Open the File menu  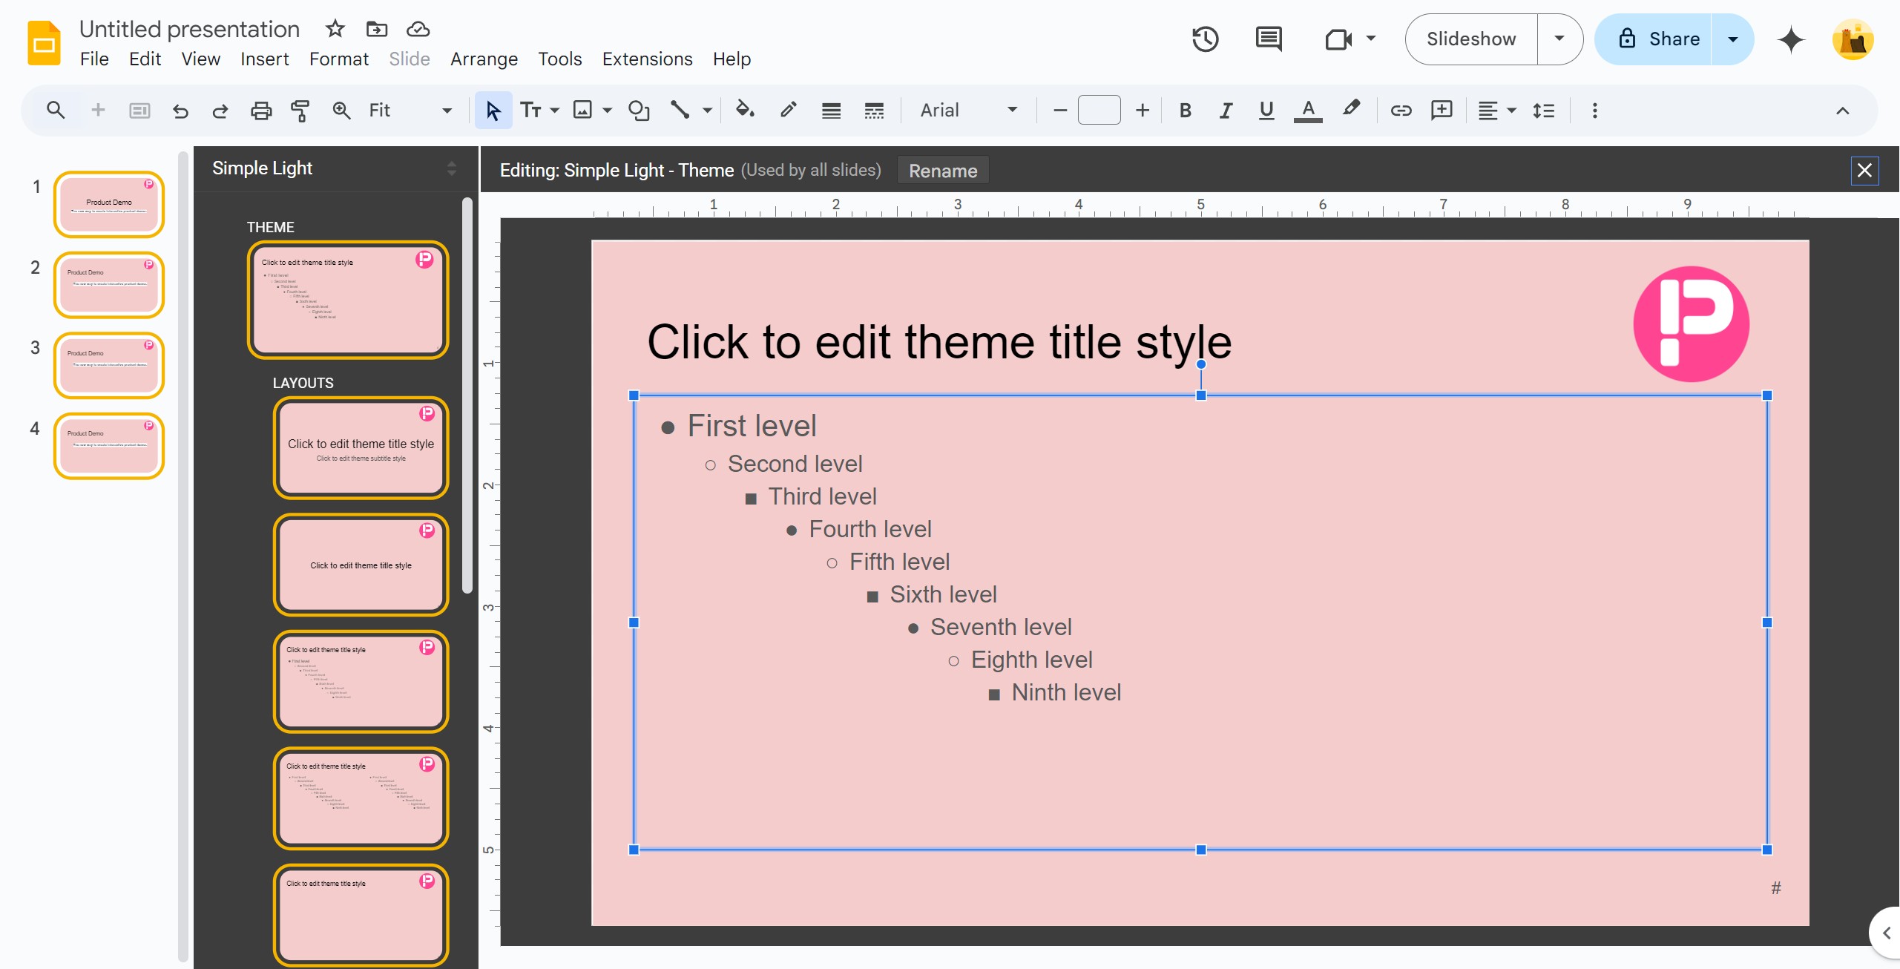(x=94, y=59)
